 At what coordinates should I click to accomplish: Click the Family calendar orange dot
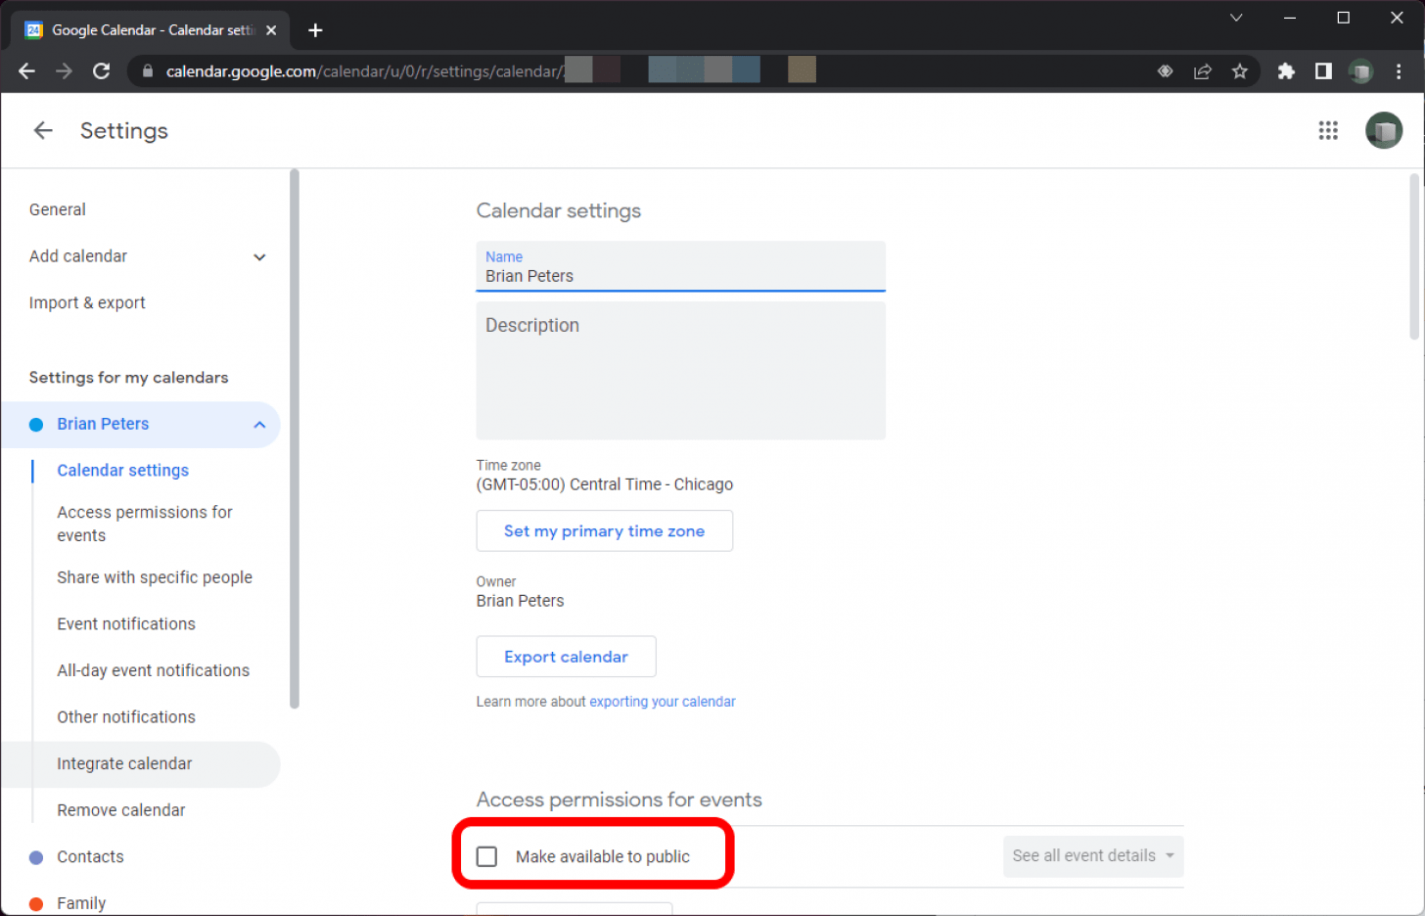(36, 903)
